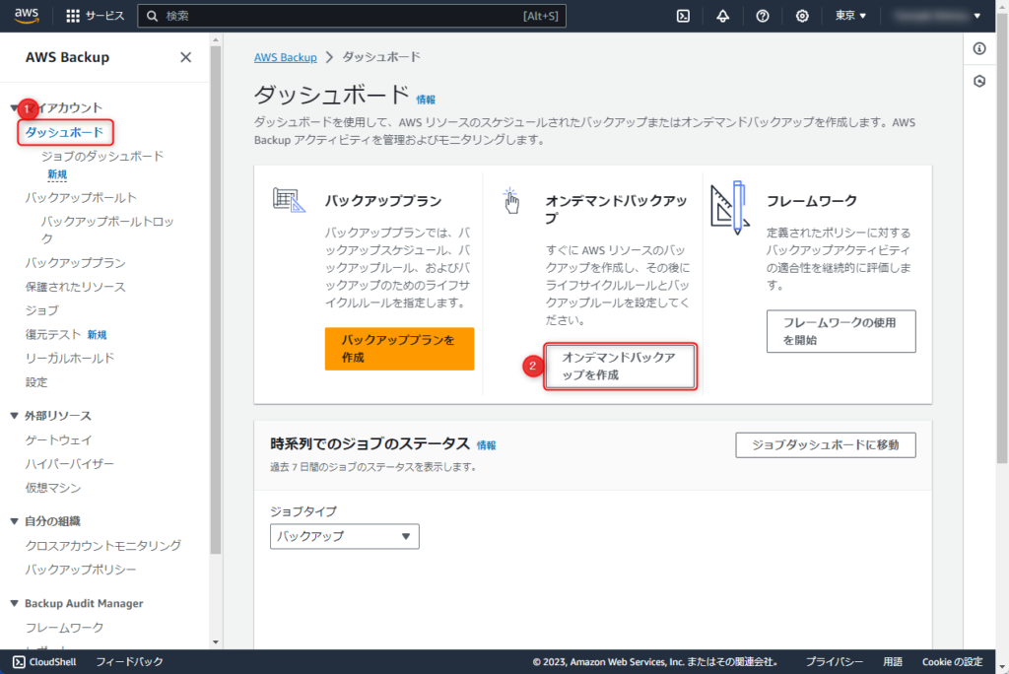This screenshot has width=1009, height=674.
Task: Open バックアップポリシー in the sidebar
Action: click(81, 570)
